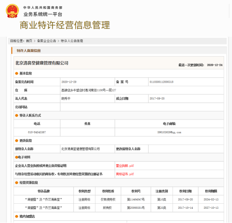Select the 电子材料 section header
Image resolution: width=232 pixels, height=223 pixels.
pyautogui.click(x=24, y=157)
